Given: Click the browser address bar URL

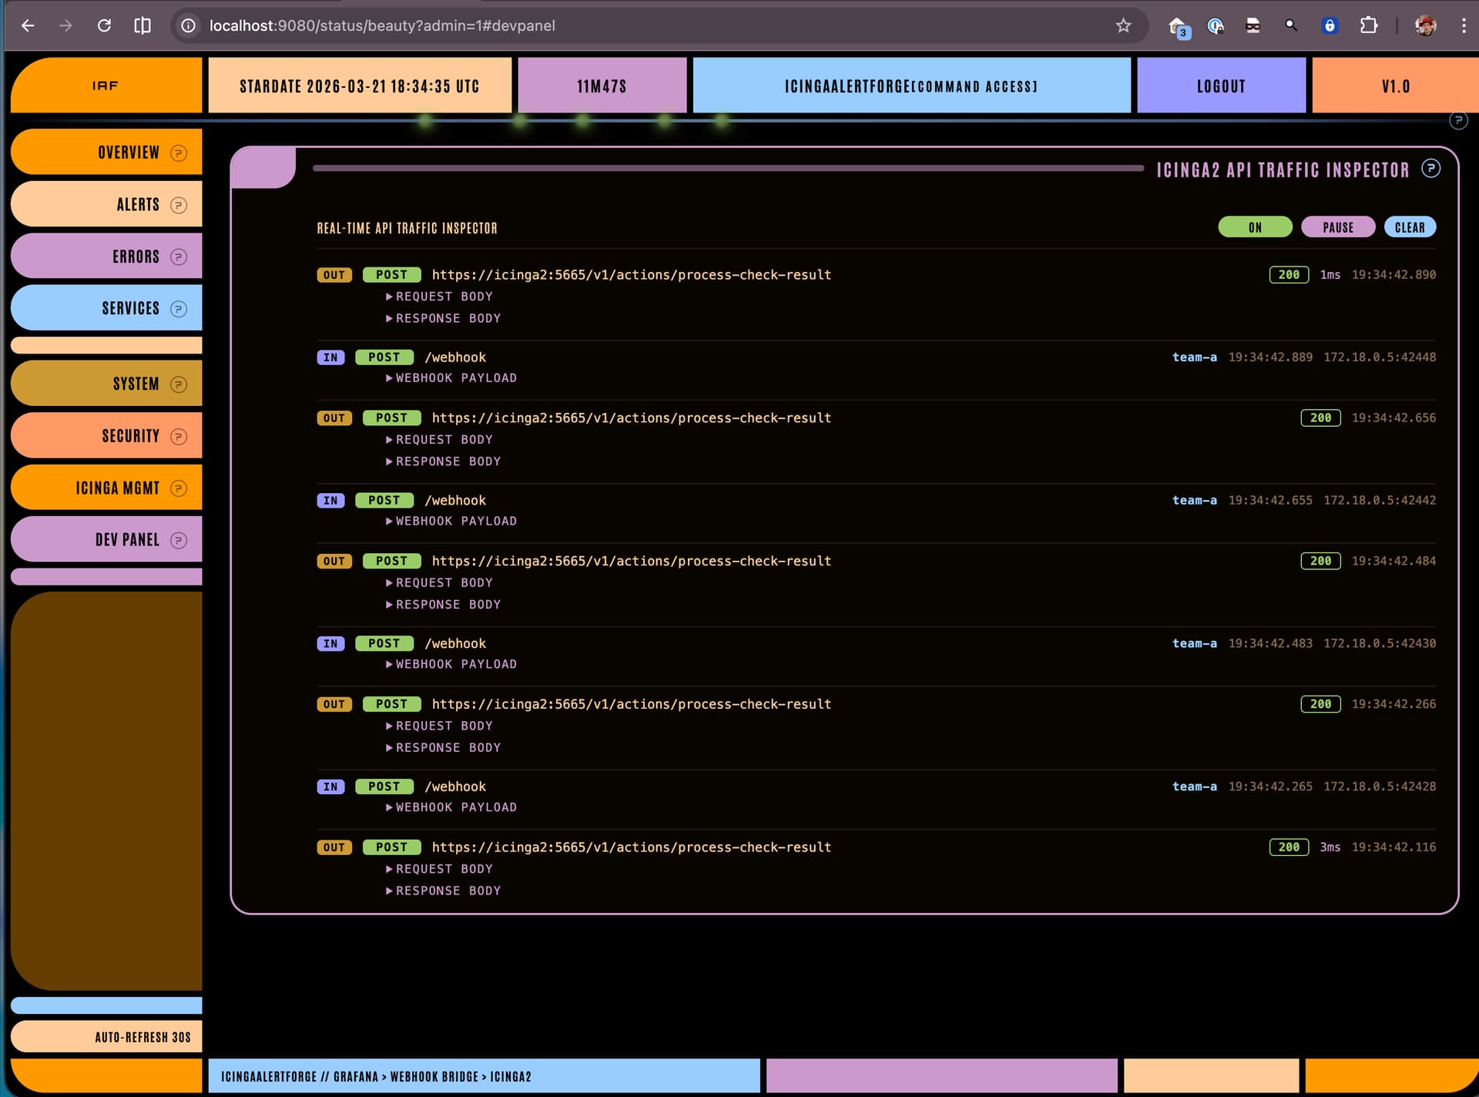Looking at the screenshot, I should [382, 25].
